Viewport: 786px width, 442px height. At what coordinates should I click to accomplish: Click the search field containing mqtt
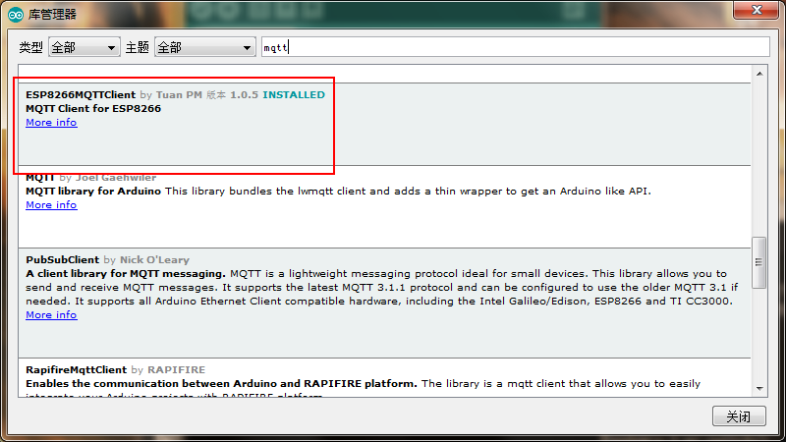pyautogui.click(x=515, y=47)
